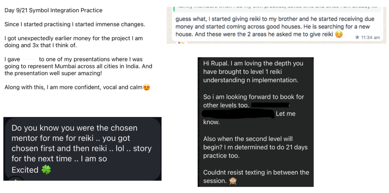
Task: Click the partial emoji below the clover message
Action: [16, 179]
